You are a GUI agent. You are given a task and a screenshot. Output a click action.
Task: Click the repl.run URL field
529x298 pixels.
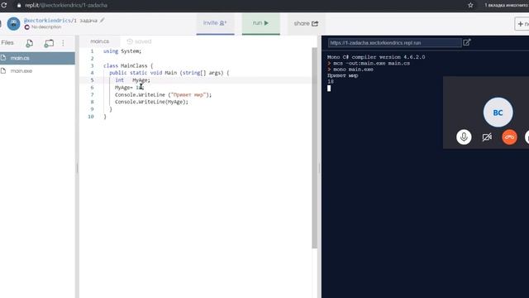[394, 43]
